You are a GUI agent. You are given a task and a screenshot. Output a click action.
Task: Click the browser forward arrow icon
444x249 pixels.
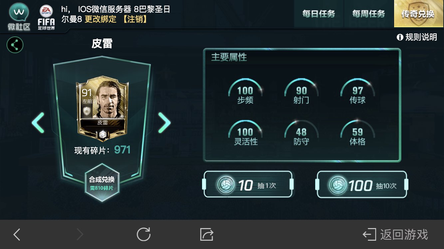[x=80, y=235]
